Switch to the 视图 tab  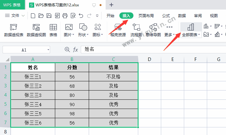tap(214, 16)
